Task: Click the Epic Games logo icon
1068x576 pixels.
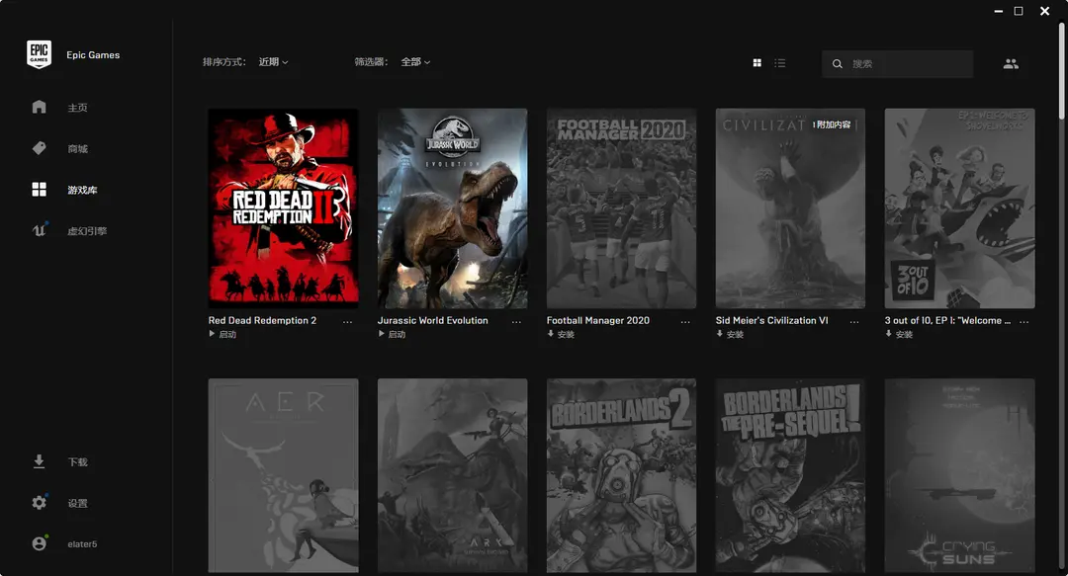Action: tap(39, 54)
